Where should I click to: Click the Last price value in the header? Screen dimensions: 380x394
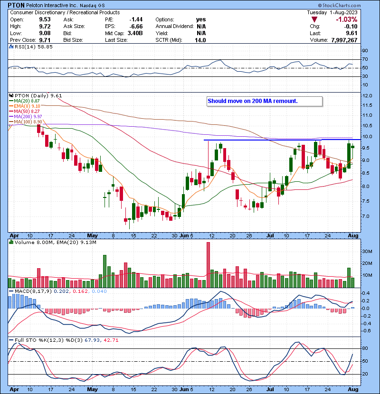pos(351,33)
